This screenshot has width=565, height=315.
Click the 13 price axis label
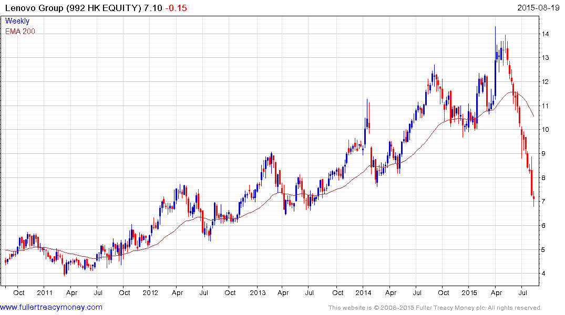point(545,58)
